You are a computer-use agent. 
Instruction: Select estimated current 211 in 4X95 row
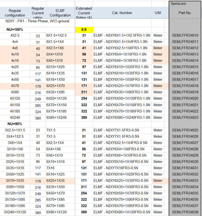click(x=84, y=92)
